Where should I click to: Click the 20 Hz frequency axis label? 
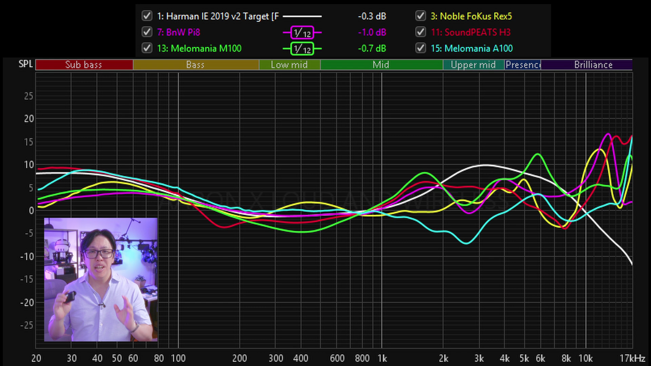[x=36, y=358]
